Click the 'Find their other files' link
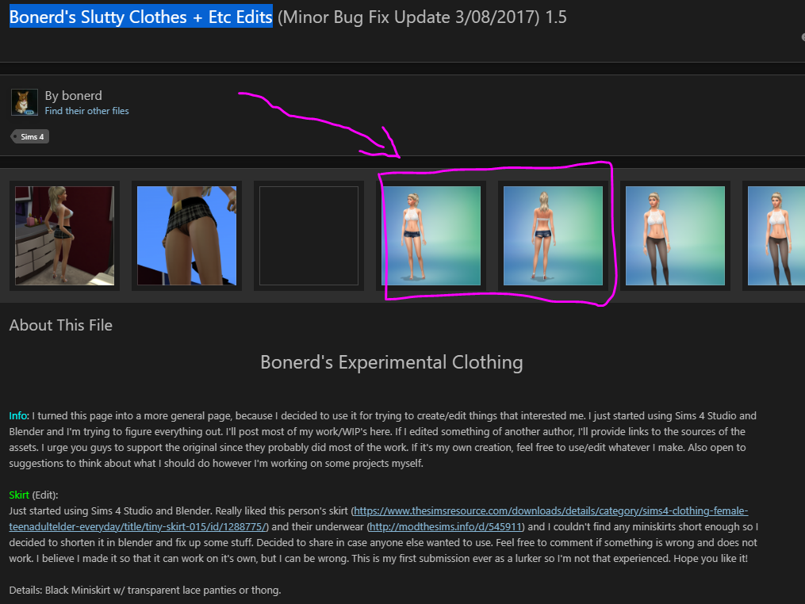This screenshot has height=604, width=805. click(86, 111)
